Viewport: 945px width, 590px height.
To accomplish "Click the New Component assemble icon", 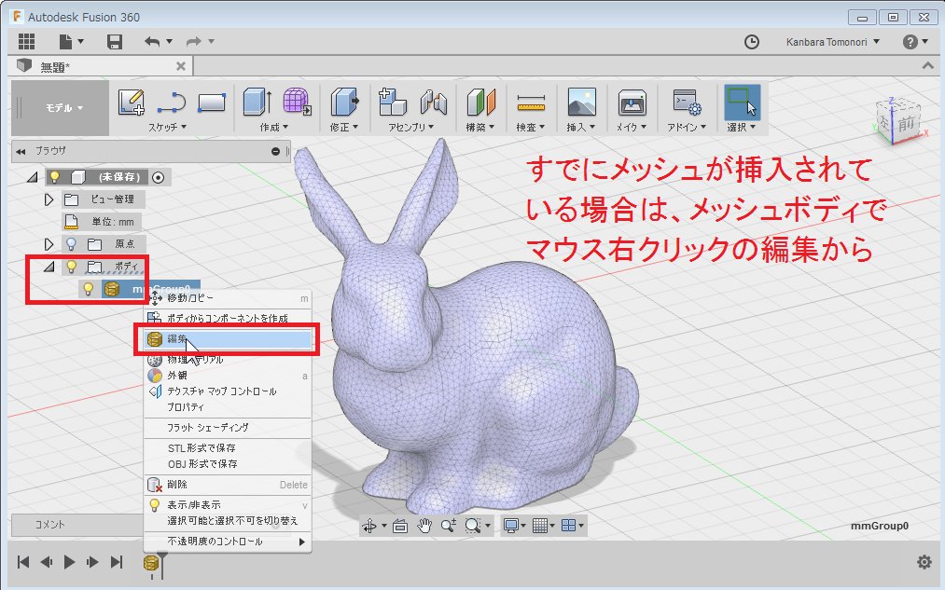I will pyautogui.click(x=392, y=102).
